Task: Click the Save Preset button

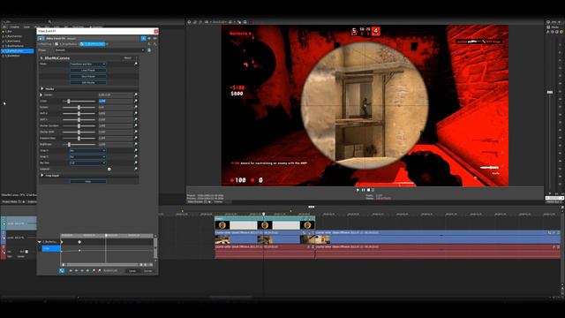Action: (x=88, y=76)
